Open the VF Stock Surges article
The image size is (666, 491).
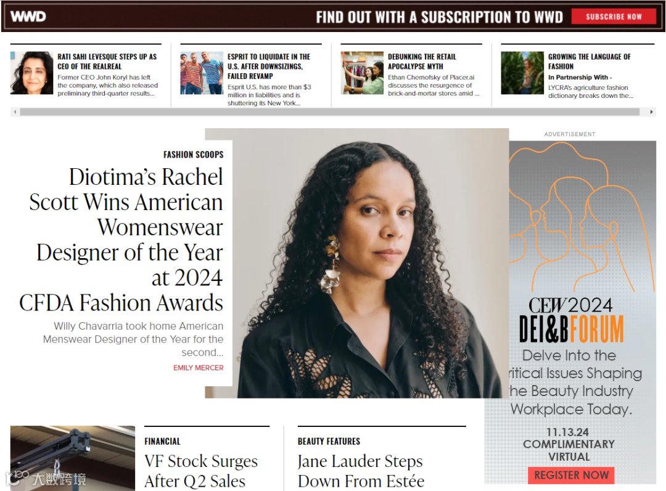tap(201, 471)
